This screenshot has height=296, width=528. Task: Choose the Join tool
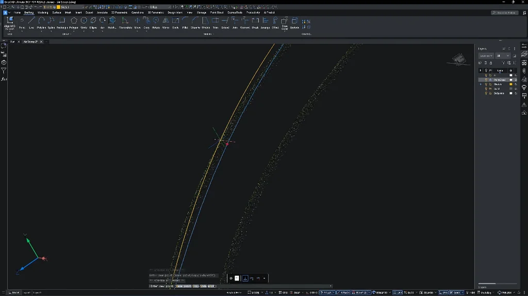point(235,23)
